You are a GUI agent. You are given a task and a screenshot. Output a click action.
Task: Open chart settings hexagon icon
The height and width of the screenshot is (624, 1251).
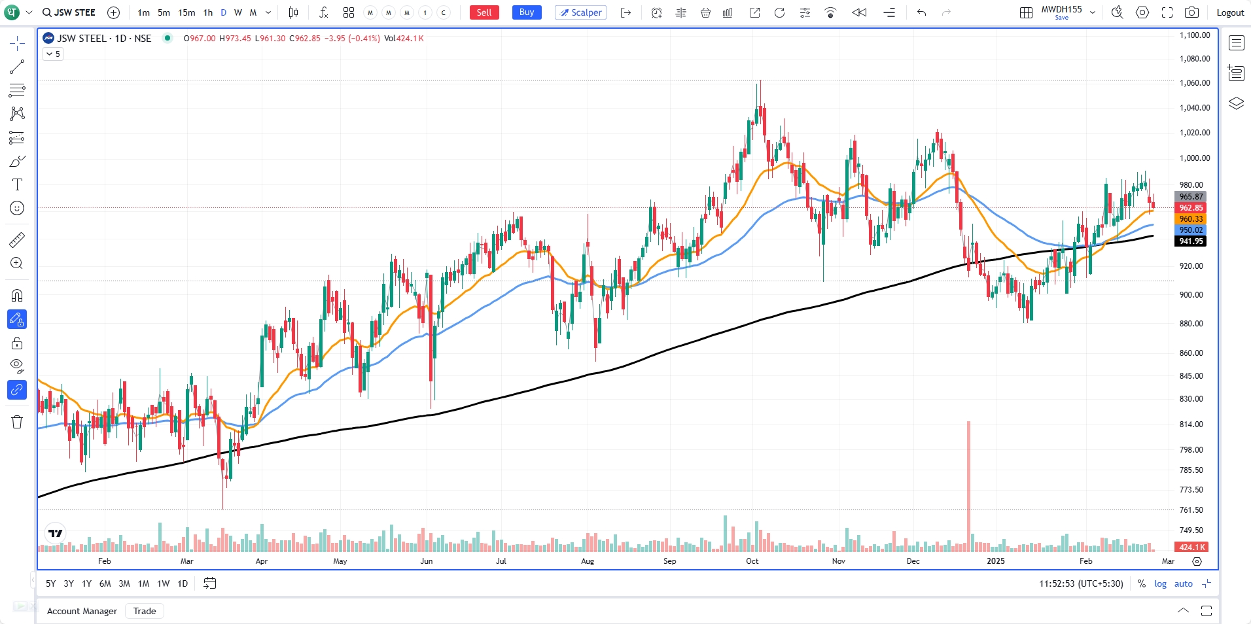click(x=1142, y=12)
